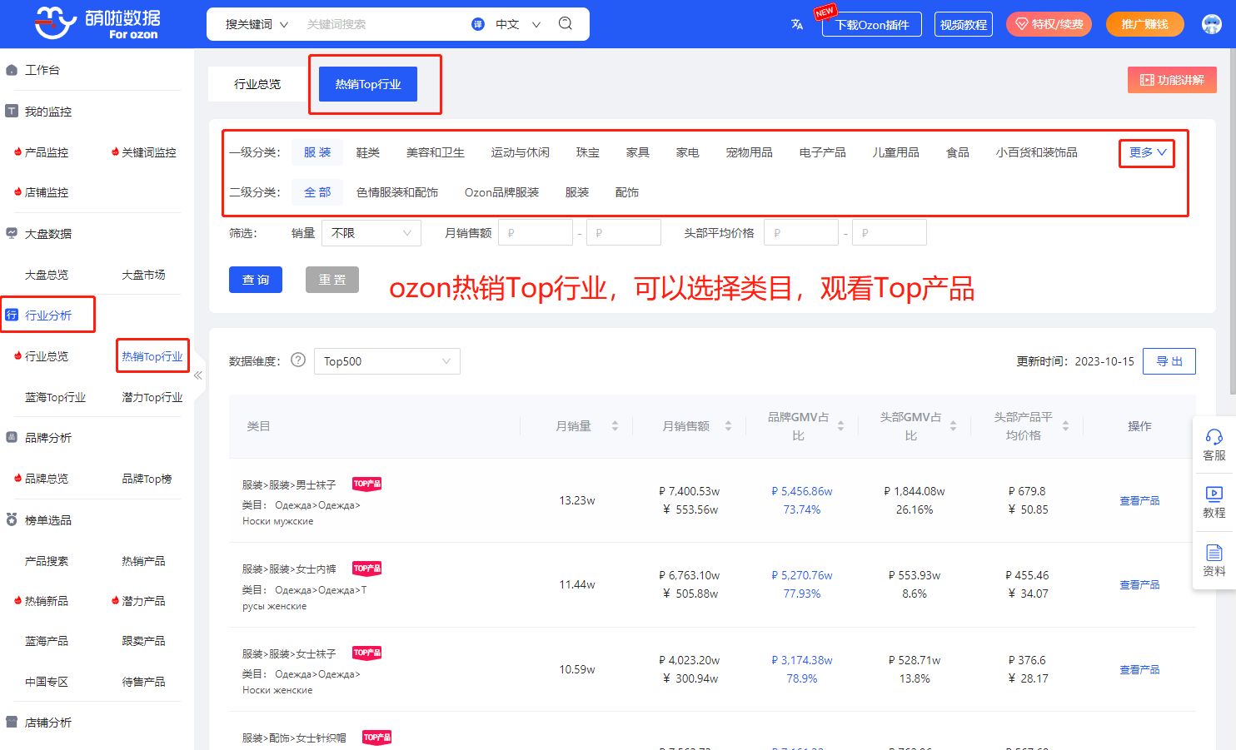Select 配饰 second-level category filter
Screen dimensions: 1236x750
(x=626, y=192)
